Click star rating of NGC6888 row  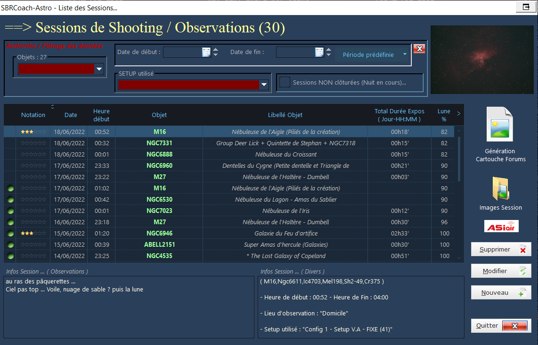click(33, 154)
